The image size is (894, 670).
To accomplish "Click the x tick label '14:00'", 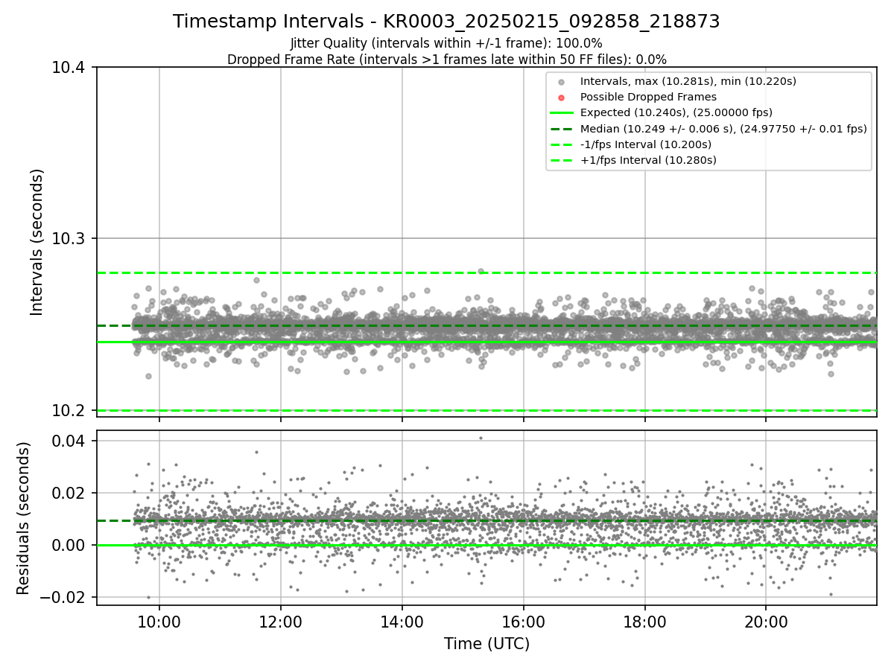I will [x=402, y=621].
